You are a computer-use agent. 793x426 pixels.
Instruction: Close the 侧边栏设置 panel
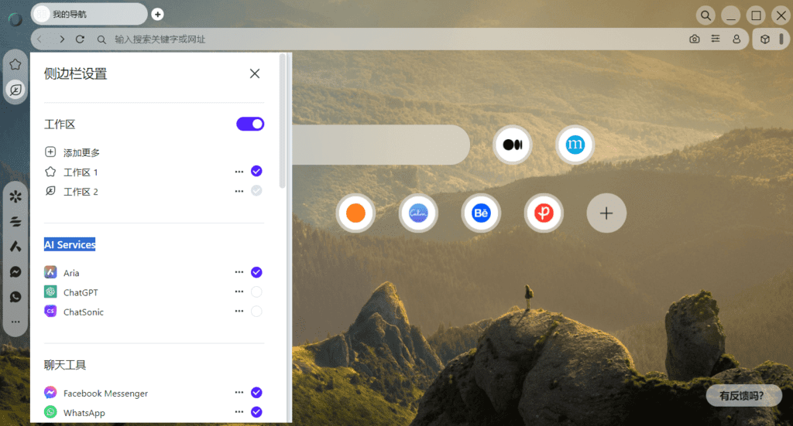[255, 73]
